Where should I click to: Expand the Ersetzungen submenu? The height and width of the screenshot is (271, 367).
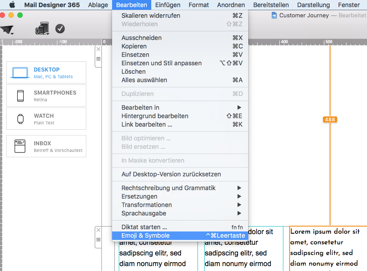180,196
